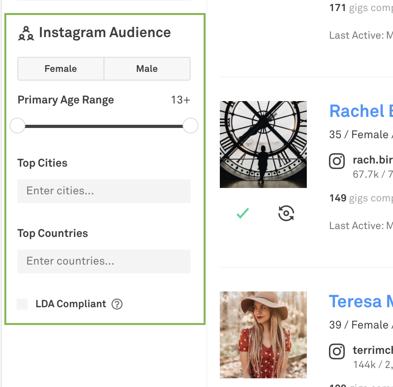Screen dimensions: 393x387
Task: Click the Instagram Audience people icon
Action: click(26, 33)
